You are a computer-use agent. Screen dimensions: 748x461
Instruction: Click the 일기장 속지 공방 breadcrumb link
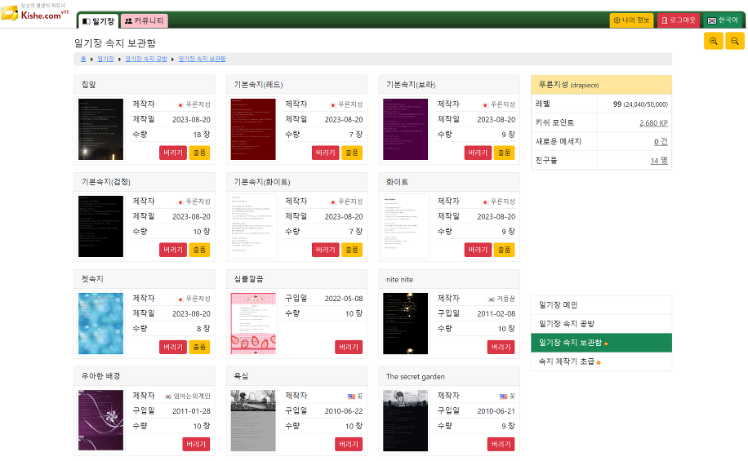click(145, 59)
